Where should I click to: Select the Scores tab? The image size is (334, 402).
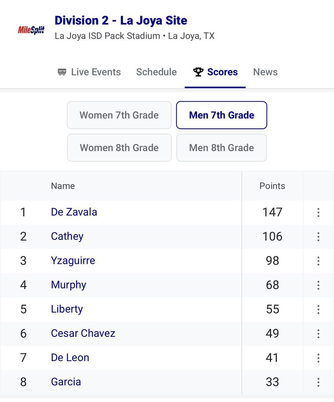(x=215, y=72)
